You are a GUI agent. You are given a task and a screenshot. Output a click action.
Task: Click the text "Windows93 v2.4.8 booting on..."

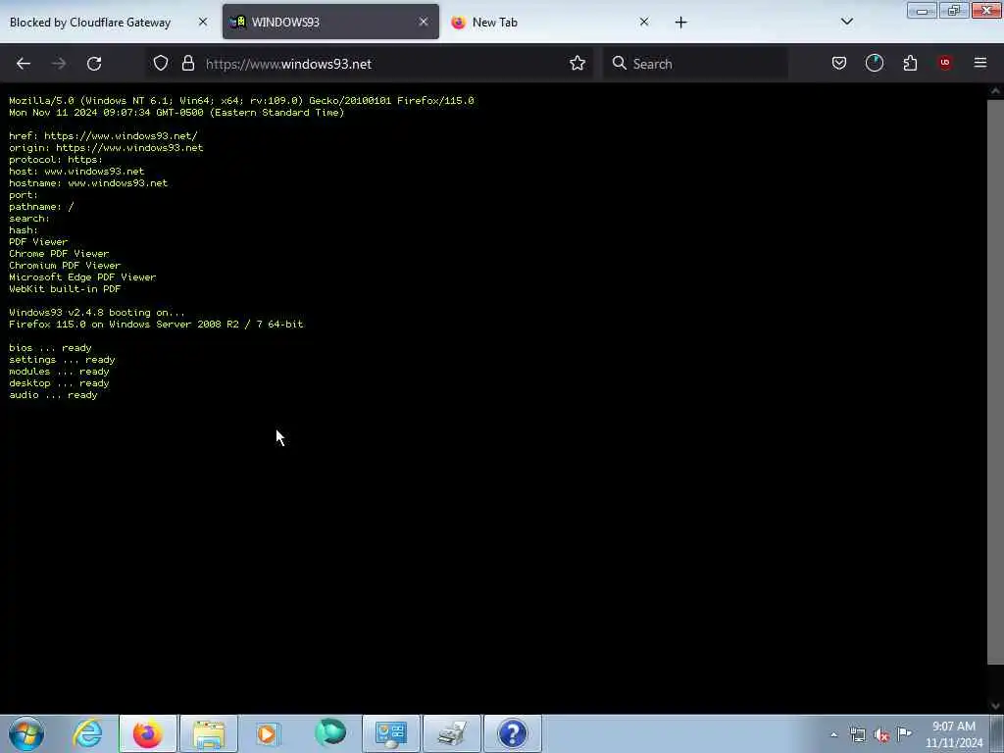pos(97,313)
